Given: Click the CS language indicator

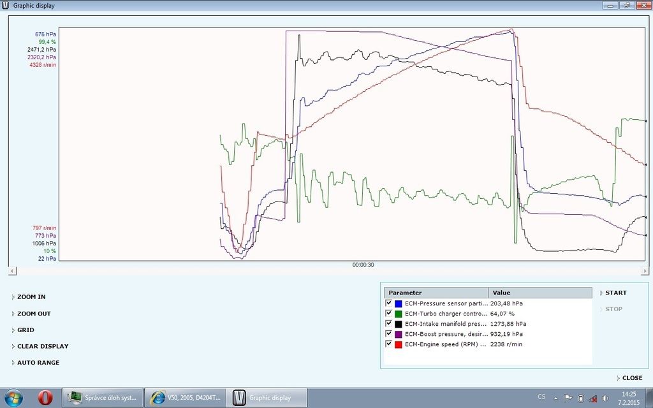Looking at the screenshot, I should tap(541, 397).
